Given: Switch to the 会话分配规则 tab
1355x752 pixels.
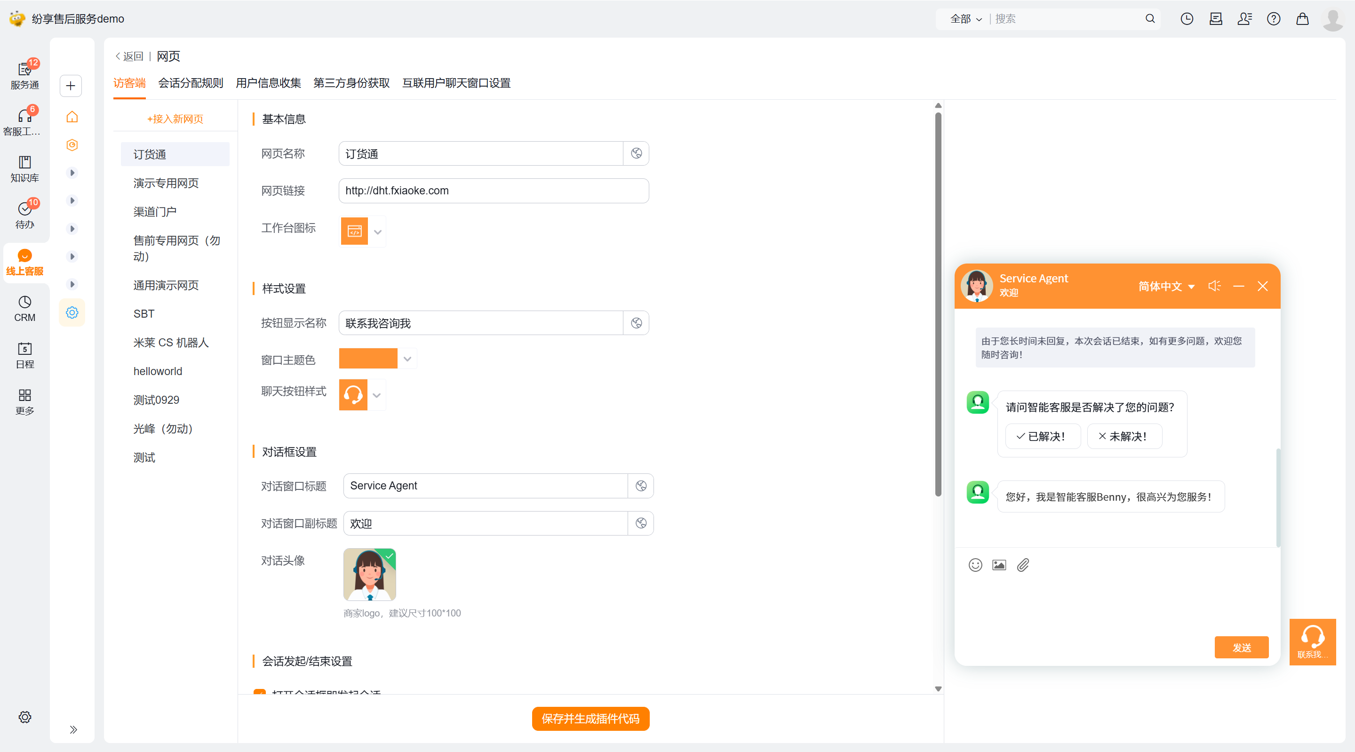Looking at the screenshot, I should tap(191, 83).
